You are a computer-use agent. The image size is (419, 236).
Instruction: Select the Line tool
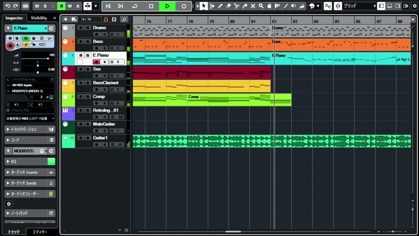[285, 6]
